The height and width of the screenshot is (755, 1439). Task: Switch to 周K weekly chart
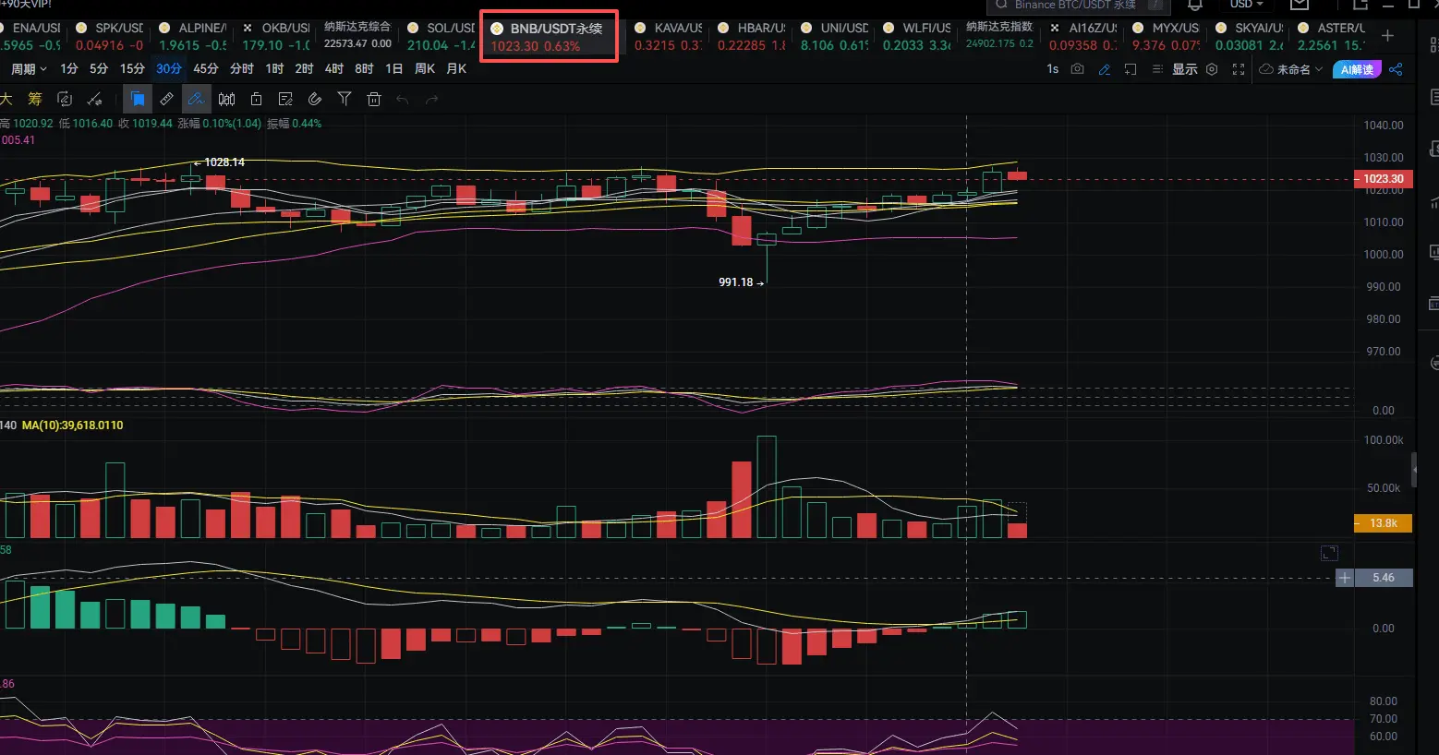[425, 69]
